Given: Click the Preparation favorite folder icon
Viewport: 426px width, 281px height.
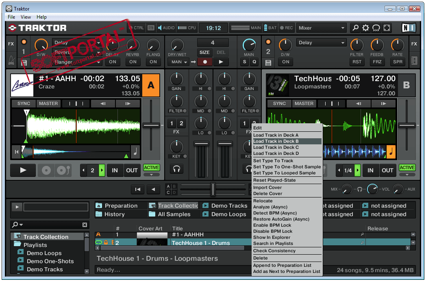Looking at the screenshot, I should point(99,206).
